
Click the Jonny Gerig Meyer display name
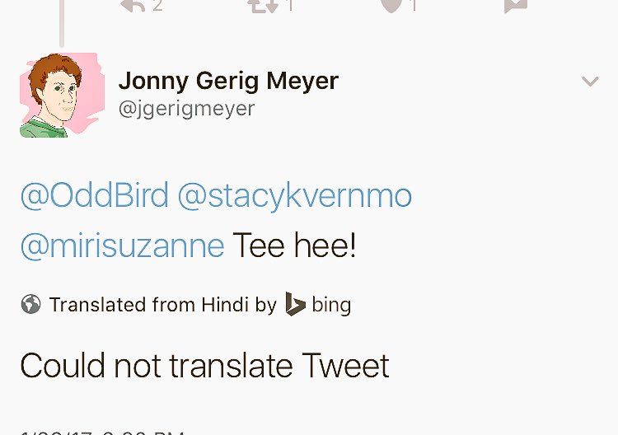point(228,82)
